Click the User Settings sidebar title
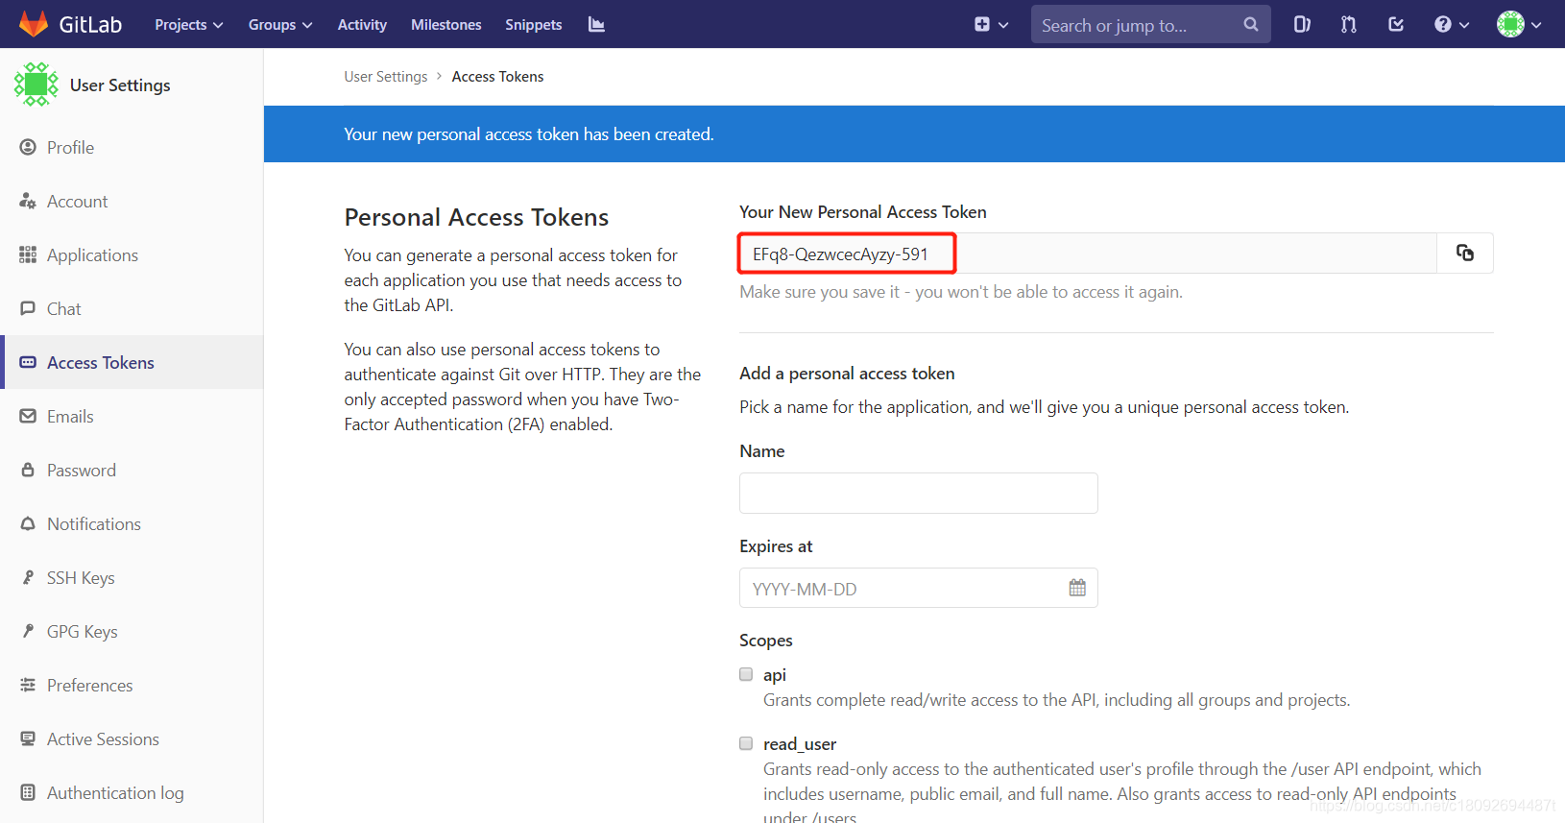Screen dimensions: 1565x823 click(120, 85)
